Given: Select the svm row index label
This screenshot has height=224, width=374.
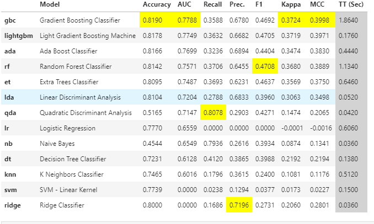Looking at the screenshot, I should 11,190.
